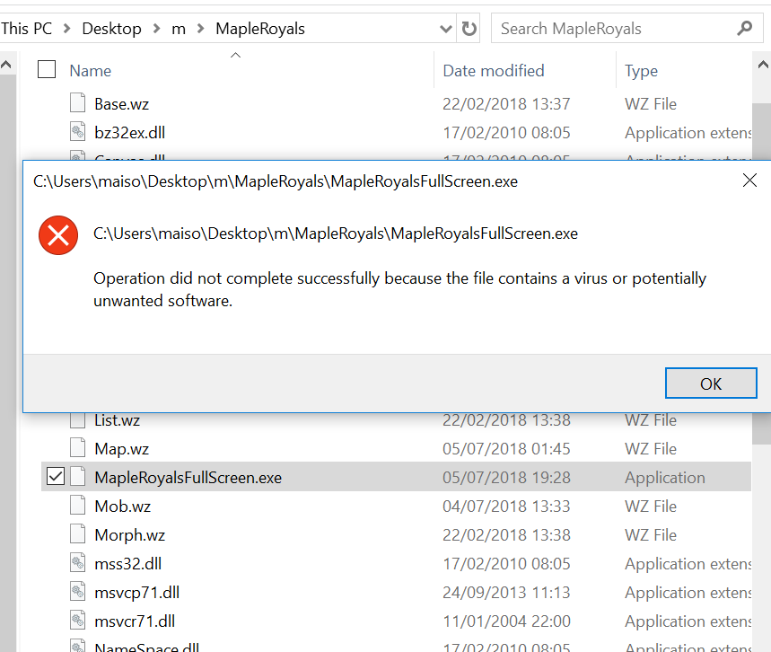Navigate to m folder in breadcrumb
Viewport: 771px width, 652px height.
[x=179, y=29]
